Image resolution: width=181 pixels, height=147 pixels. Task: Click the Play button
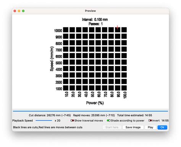point(150,127)
